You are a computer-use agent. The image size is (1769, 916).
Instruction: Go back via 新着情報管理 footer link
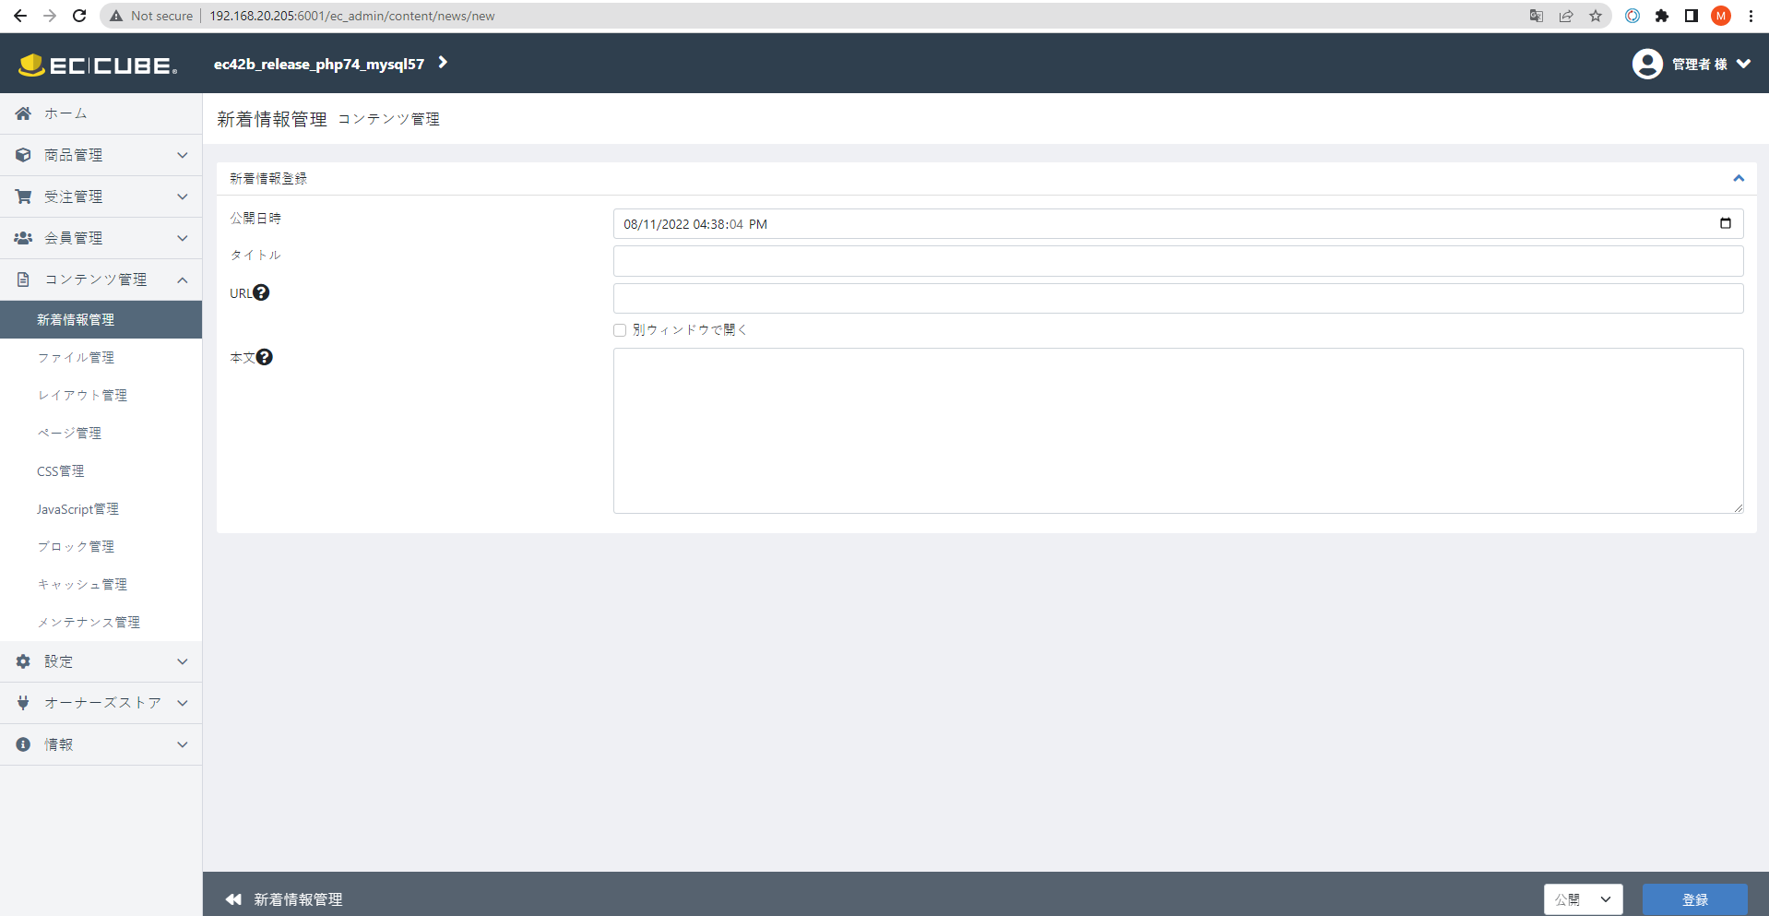[x=298, y=899]
